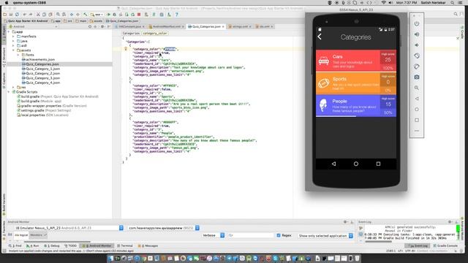Click the assets breadcrumb in navigation bar
This screenshot has height=263, width=468.
point(96,21)
